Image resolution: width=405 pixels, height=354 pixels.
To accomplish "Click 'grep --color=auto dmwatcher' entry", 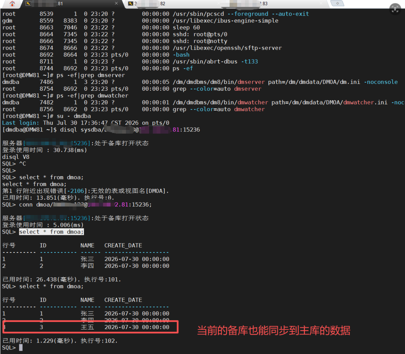I will coord(219,109).
